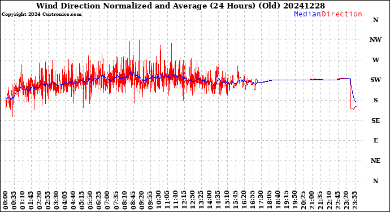Click the 06:25 time label
Viewport: 390px width, 212px height.
click(99, 200)
